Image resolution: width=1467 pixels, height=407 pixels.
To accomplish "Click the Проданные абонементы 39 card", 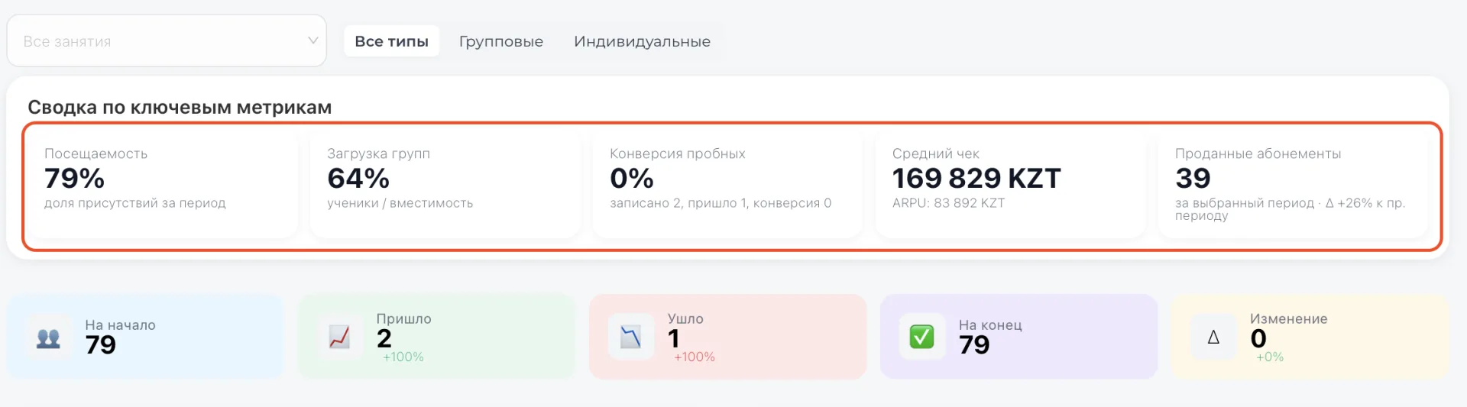I will tap(1294, 184).
